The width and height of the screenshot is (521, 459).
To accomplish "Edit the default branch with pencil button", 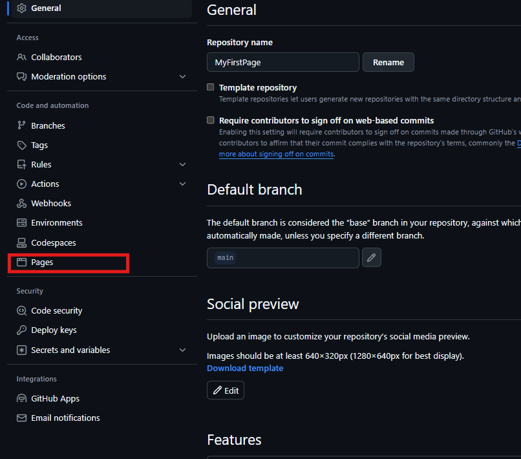I will pos(372,257).
